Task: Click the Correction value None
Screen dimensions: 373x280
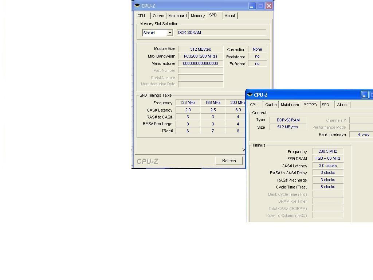Action: click(258, 49)
